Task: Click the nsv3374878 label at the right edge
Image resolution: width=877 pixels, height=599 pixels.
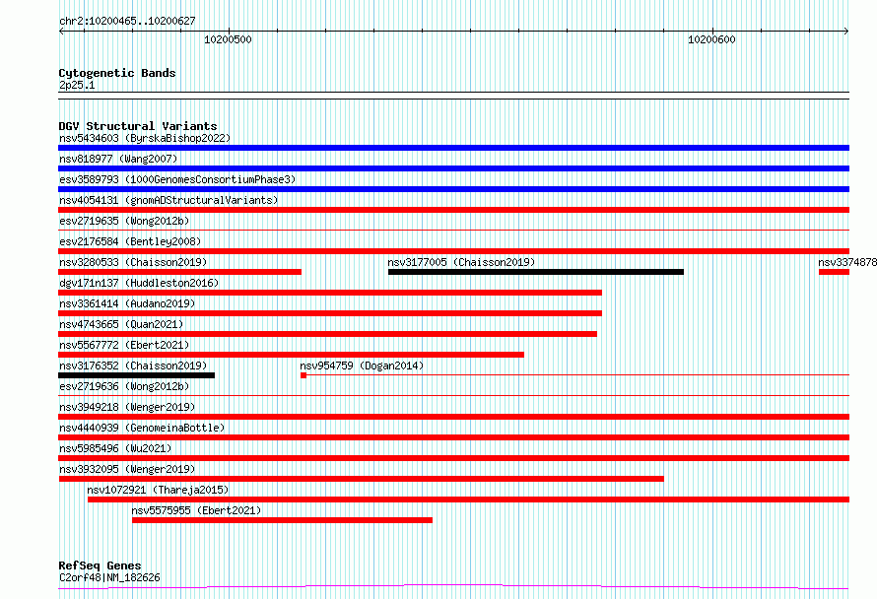Action: click(x=847, y=262)
